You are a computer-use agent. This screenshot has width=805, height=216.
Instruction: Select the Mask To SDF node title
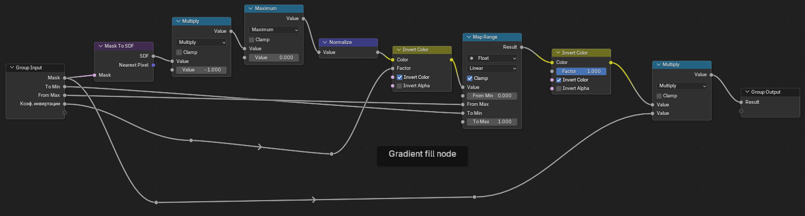coord(120,46)
